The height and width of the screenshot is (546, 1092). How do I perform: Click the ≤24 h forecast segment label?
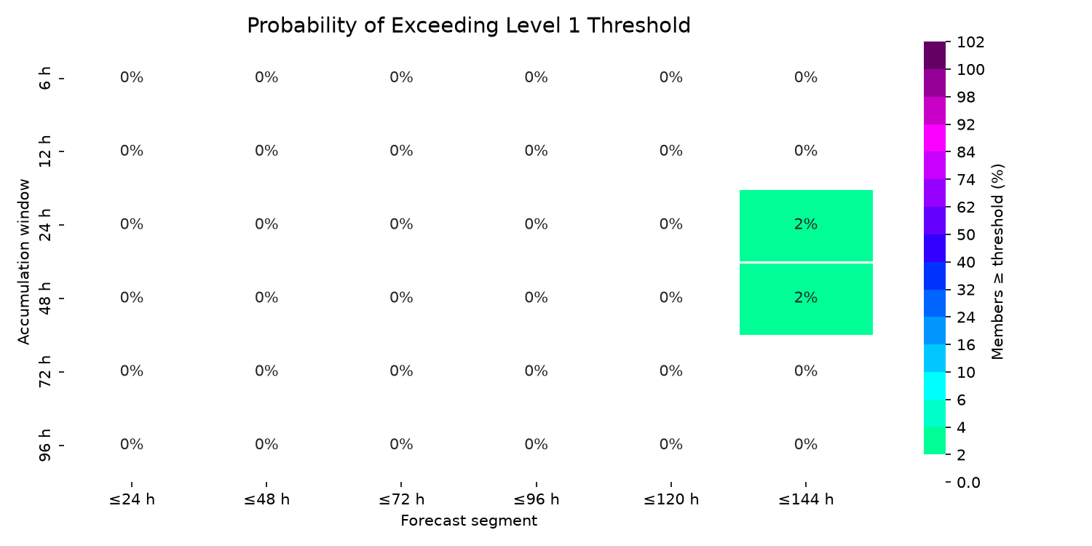tap(132, 499)
